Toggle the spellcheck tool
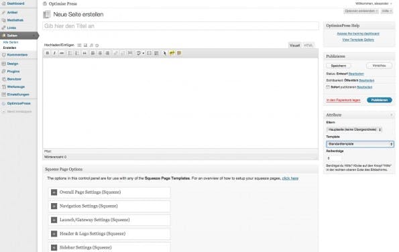This screenshot has width=399, height=252. point(138,53)
